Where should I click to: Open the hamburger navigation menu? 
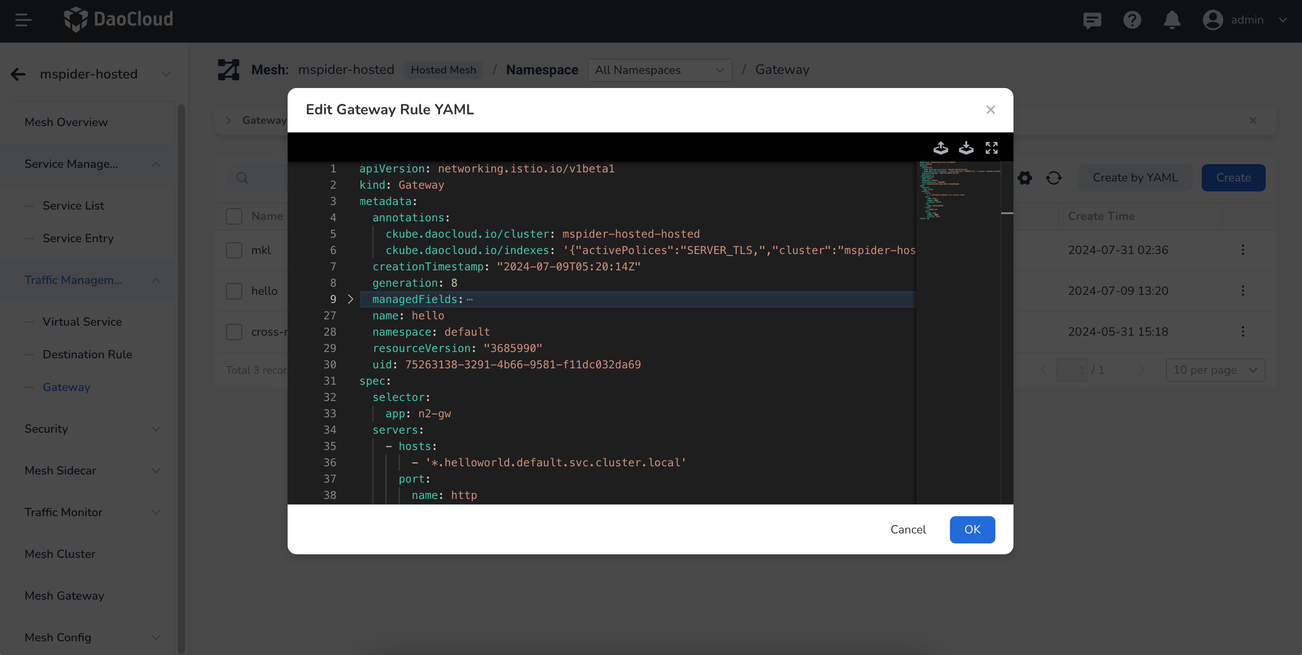click(23, 20)
